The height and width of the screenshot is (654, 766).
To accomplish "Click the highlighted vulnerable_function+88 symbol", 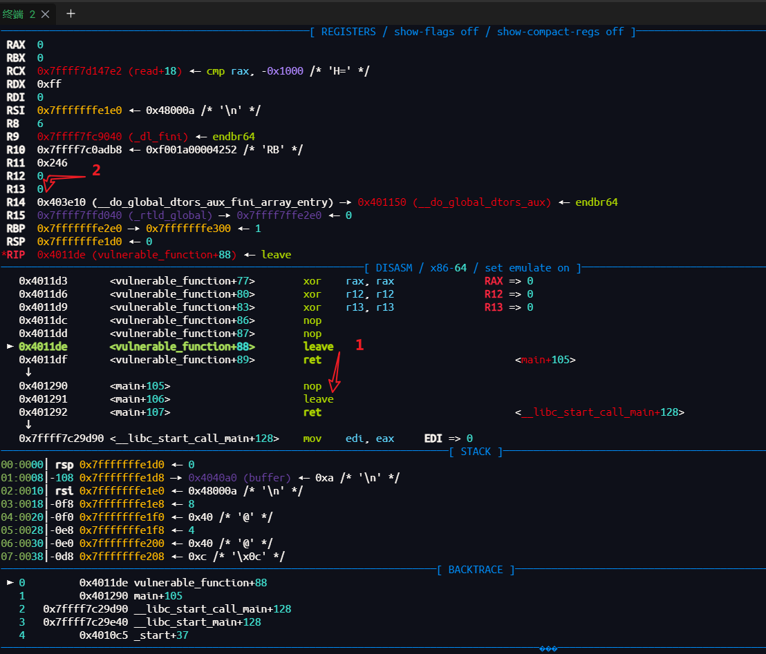I will (x=183, y=347).
